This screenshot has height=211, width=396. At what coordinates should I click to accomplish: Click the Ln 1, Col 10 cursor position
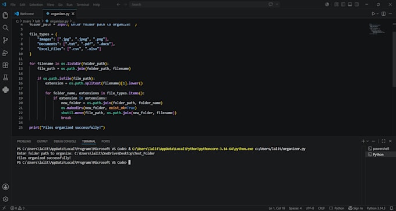(x=277, y=208)
